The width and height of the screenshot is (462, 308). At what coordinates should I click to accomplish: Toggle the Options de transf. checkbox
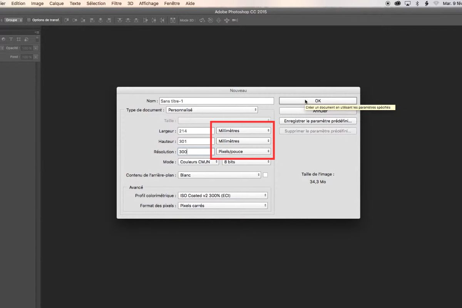[x=28, y=20]
